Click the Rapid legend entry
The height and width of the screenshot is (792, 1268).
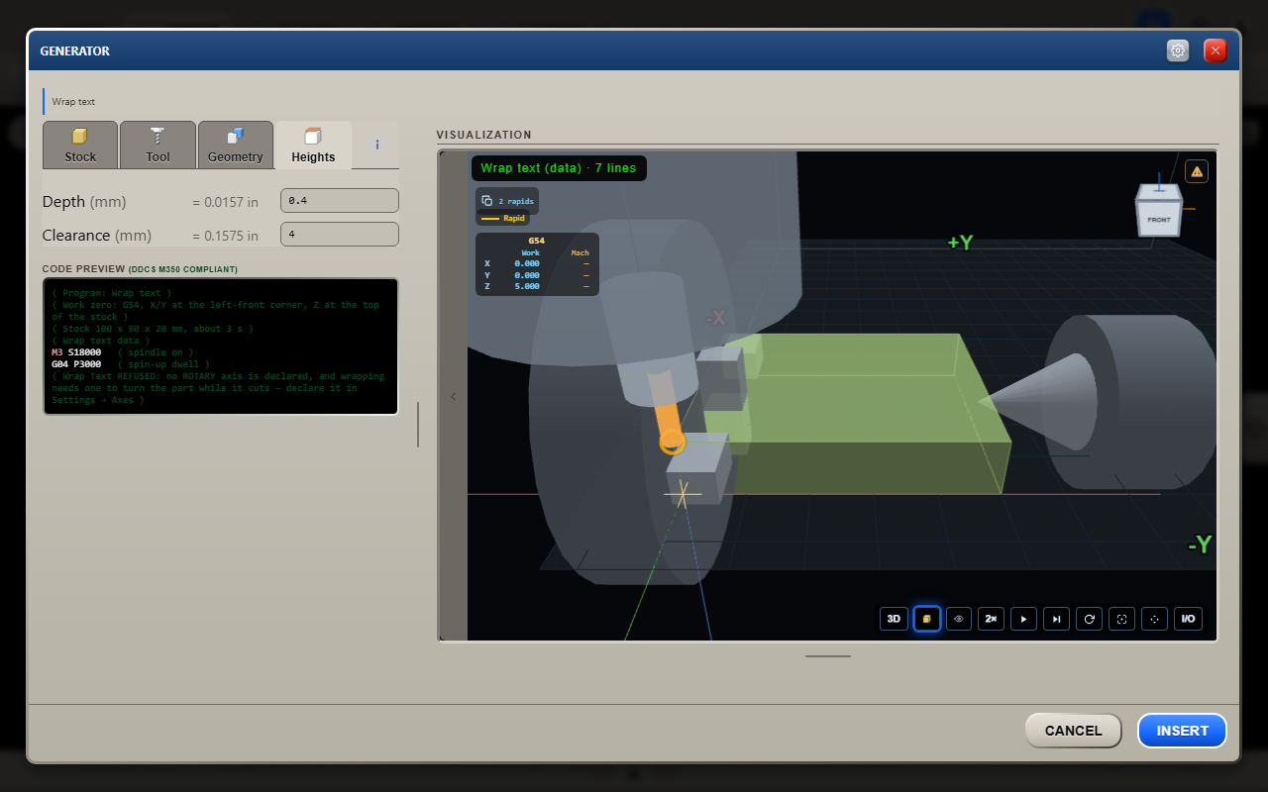coord(503,218)
